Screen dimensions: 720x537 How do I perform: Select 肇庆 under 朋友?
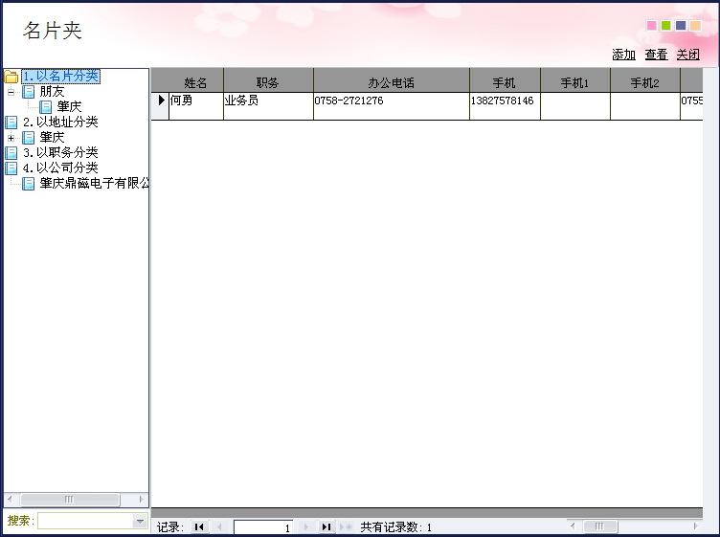(69, 107)
